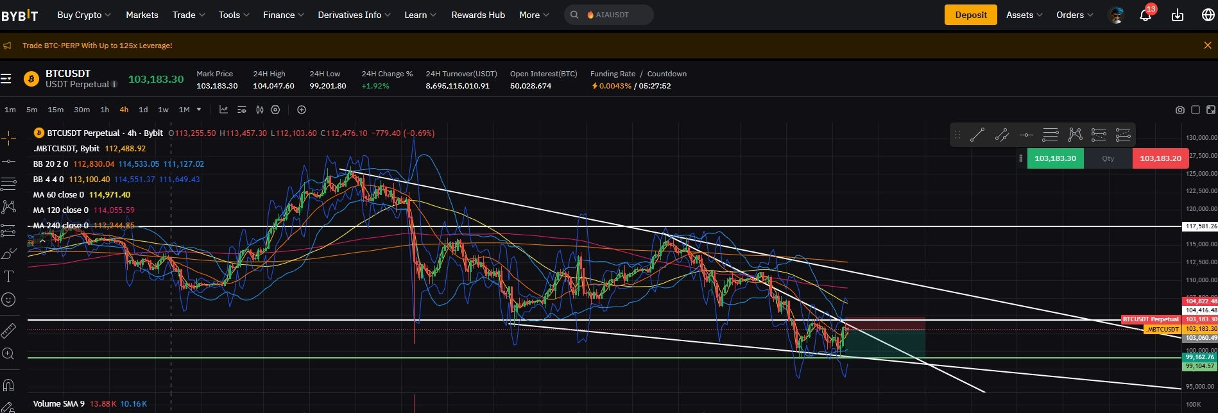
Task: Grab the floating drawing toolbar drag handle
Action: pyautogui.click(x=957, y=135)
